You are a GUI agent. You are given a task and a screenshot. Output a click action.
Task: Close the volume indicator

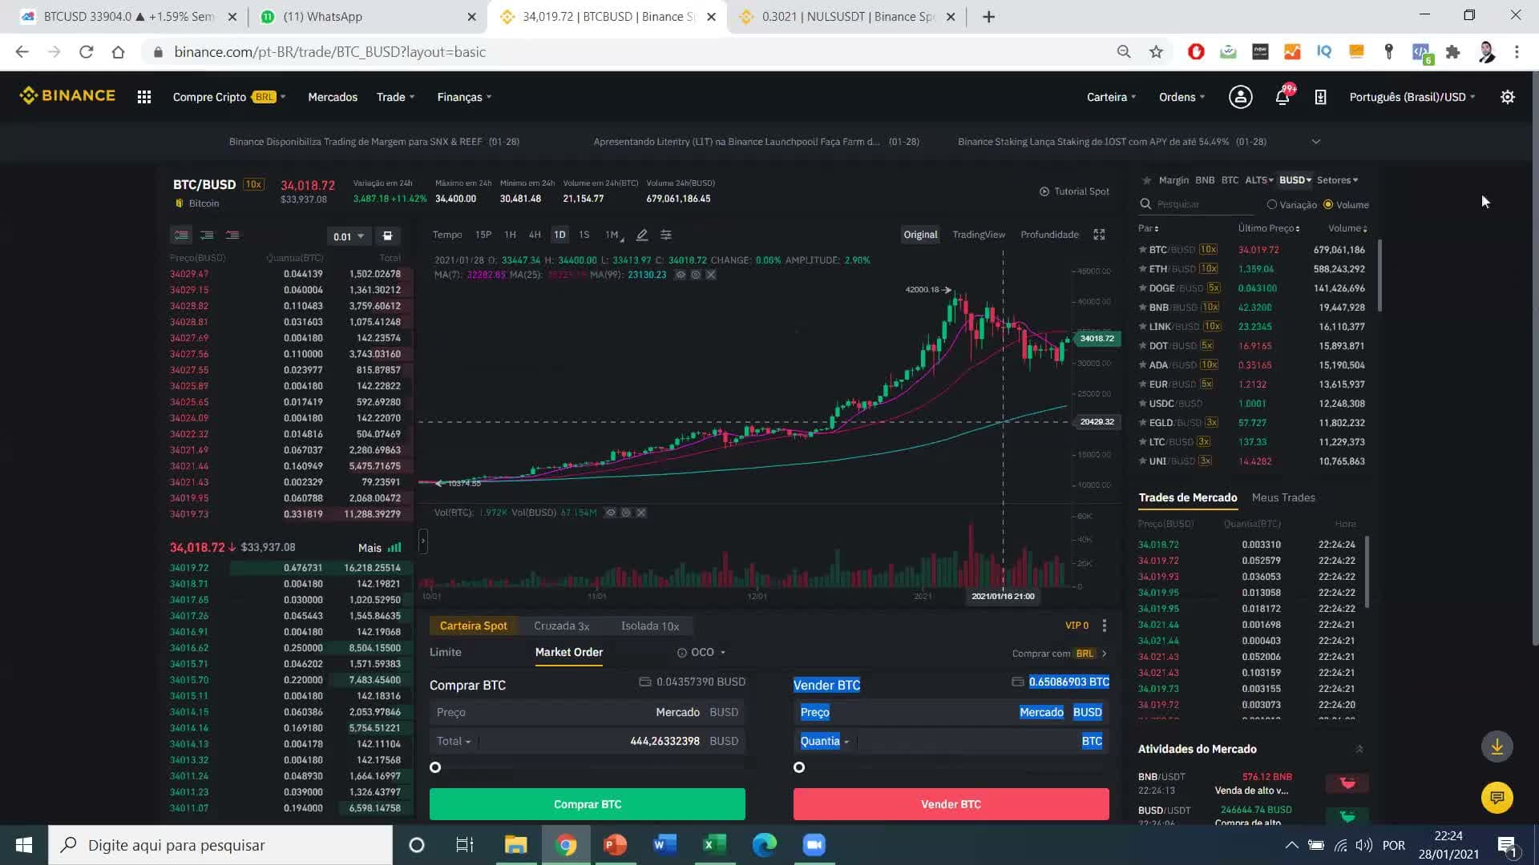(641, 513)
